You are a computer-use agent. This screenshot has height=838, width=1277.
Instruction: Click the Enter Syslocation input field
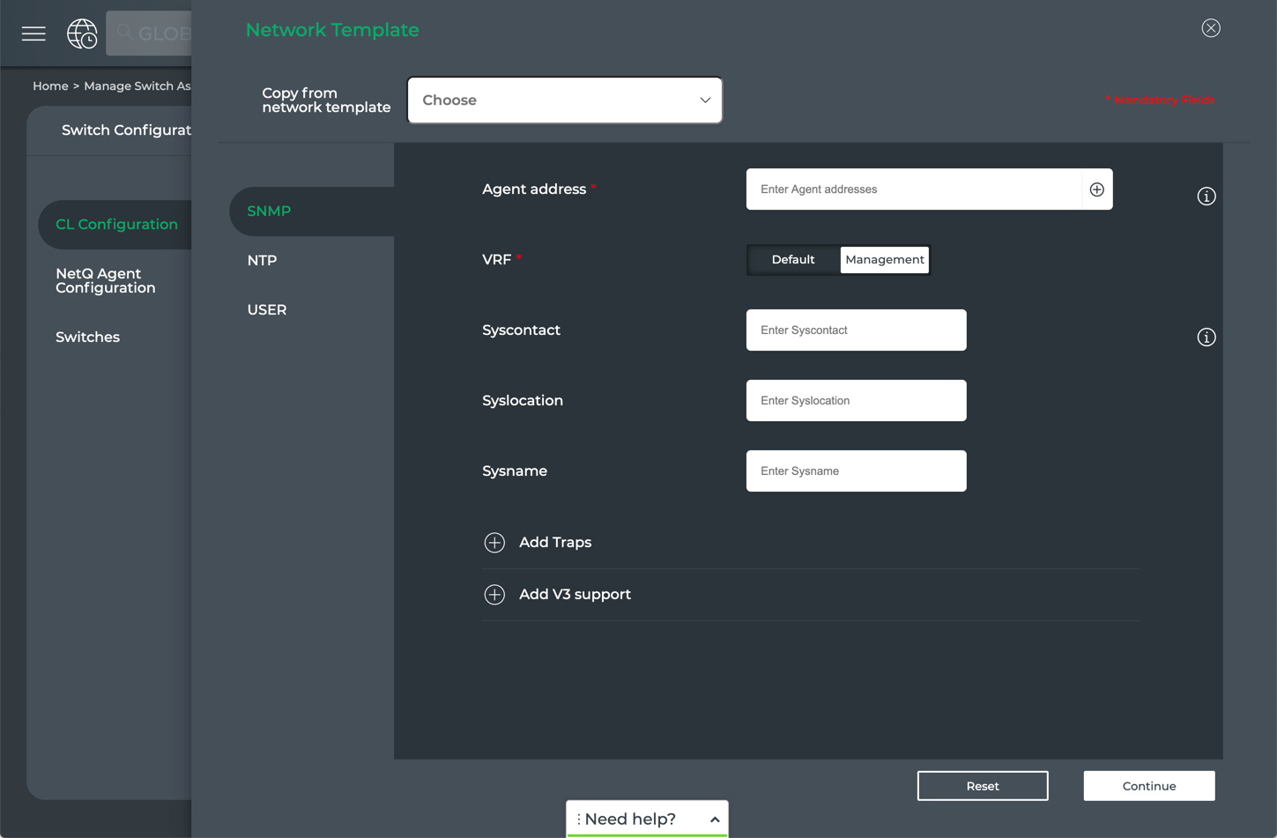[x=856, y=401]
